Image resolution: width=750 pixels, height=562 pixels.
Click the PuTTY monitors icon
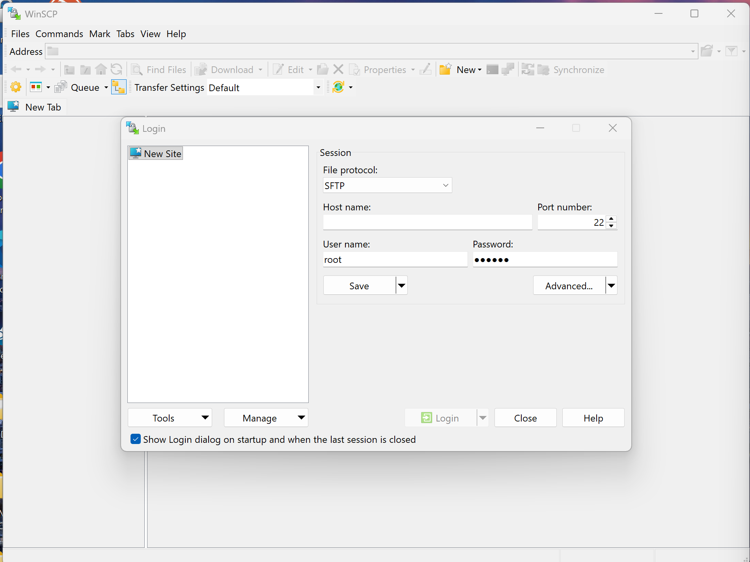click(x=508, y=69)
